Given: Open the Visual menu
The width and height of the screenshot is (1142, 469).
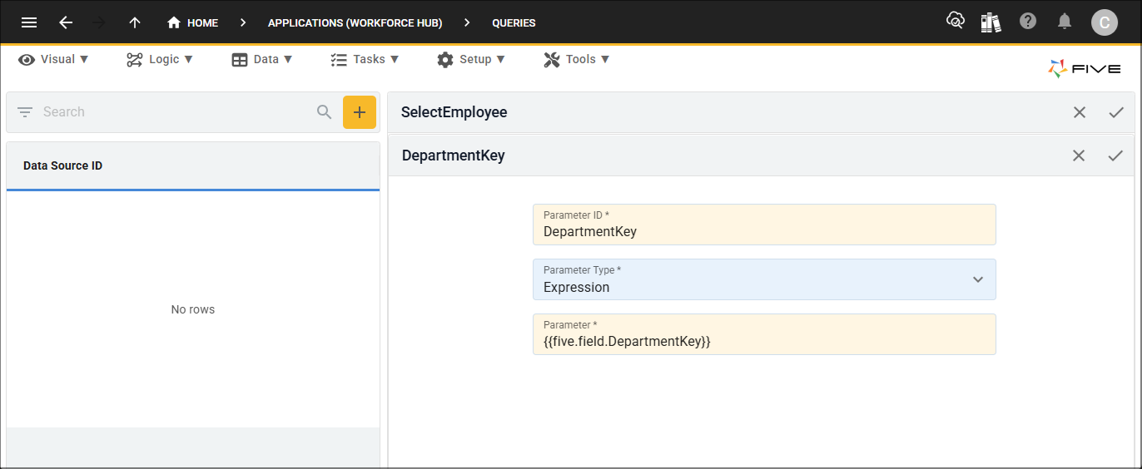Looking at the screenshot, I should coord(54,59).
